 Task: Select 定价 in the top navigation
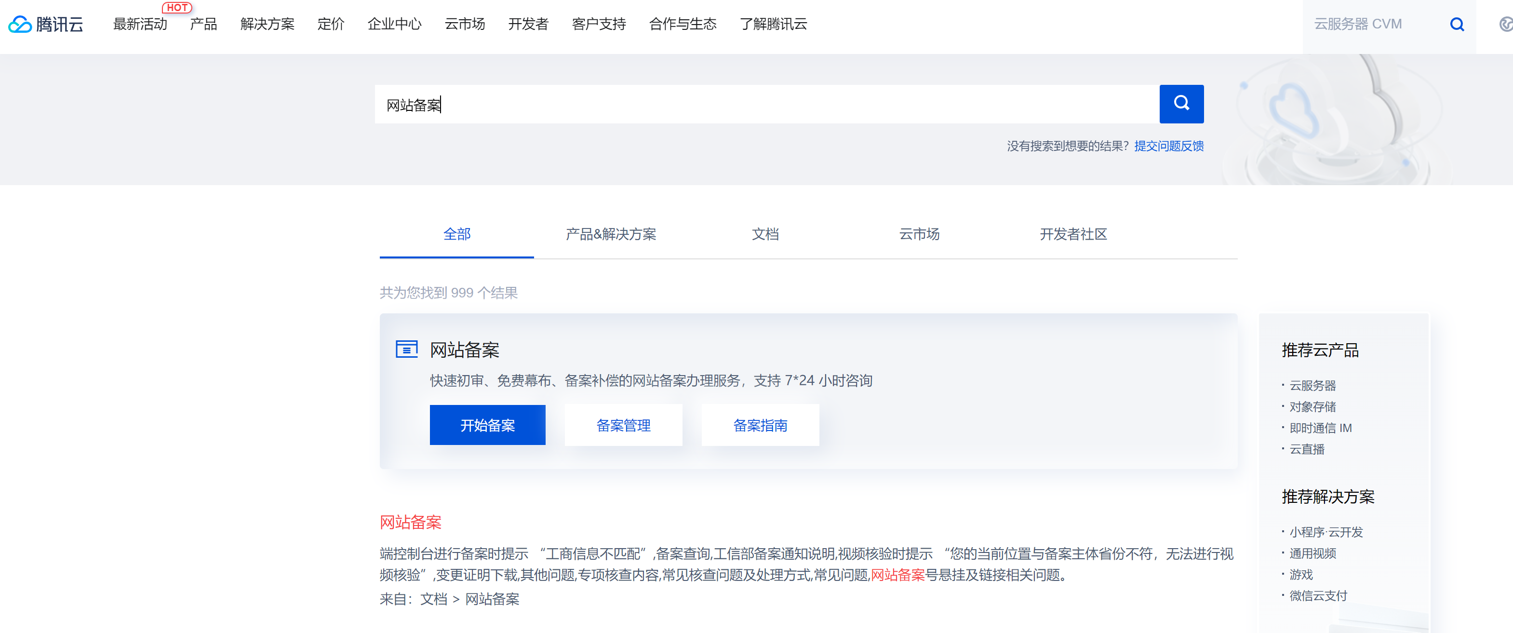tap(331, 25)
